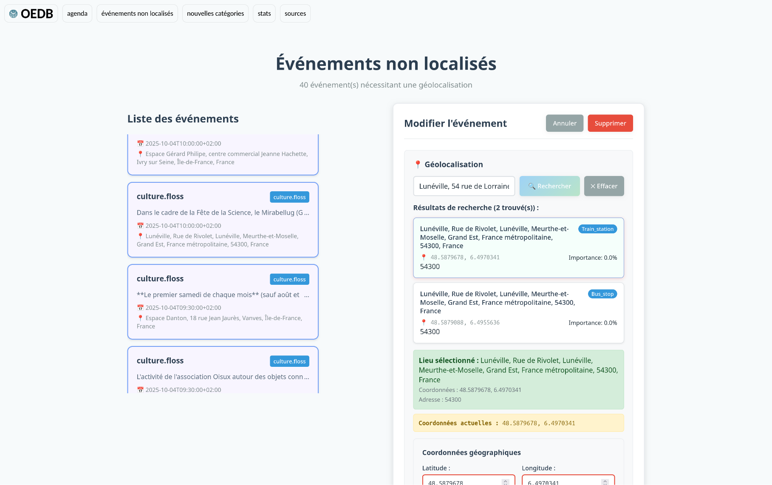The image size is (772, 485).
Task: Open the Espace Danton Vanves event card
Action: point(223,302)
